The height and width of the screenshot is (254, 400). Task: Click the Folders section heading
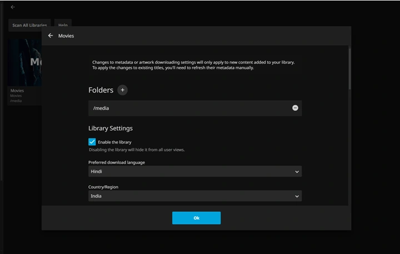101,90
